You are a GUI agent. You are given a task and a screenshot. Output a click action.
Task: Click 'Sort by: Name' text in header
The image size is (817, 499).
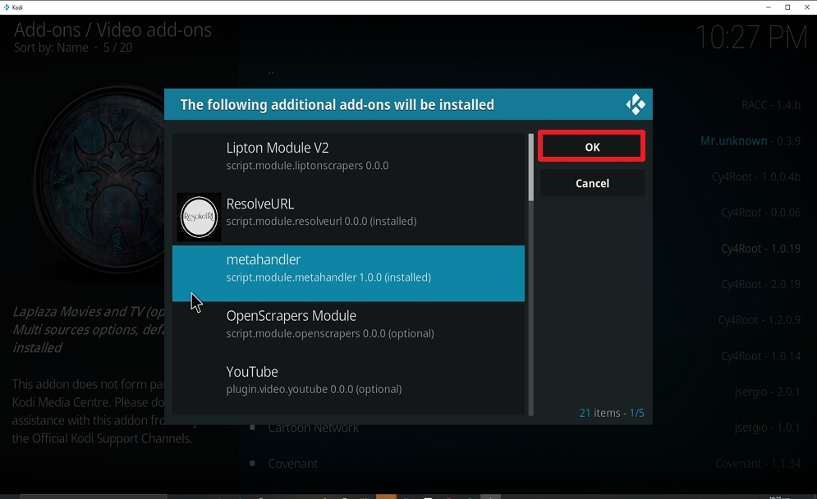51,48
